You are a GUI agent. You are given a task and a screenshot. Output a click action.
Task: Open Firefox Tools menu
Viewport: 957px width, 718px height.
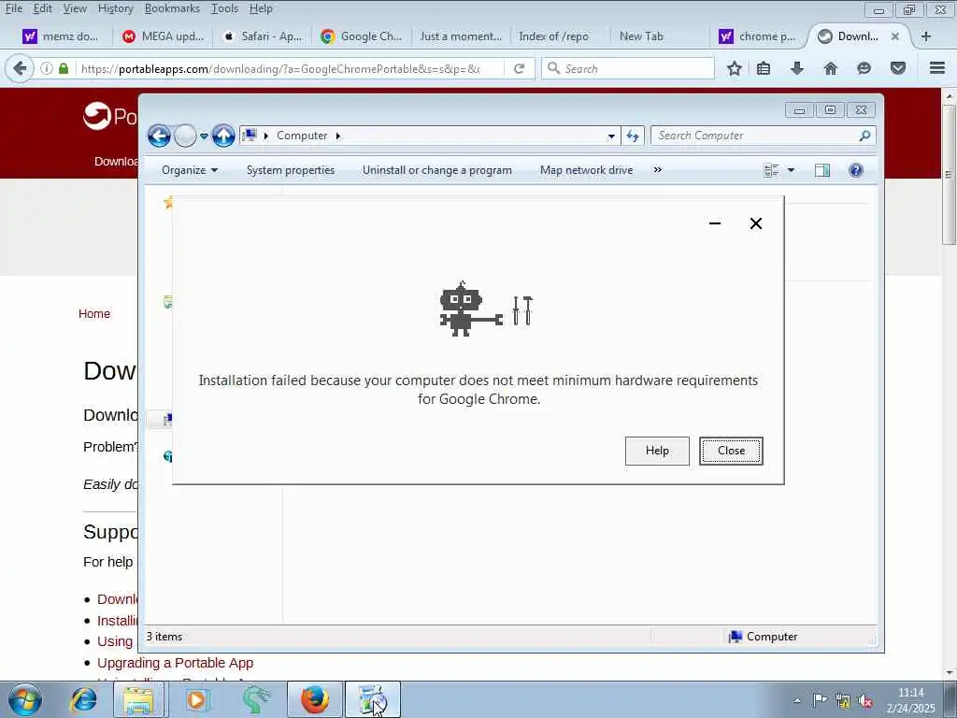pos(224,8)
